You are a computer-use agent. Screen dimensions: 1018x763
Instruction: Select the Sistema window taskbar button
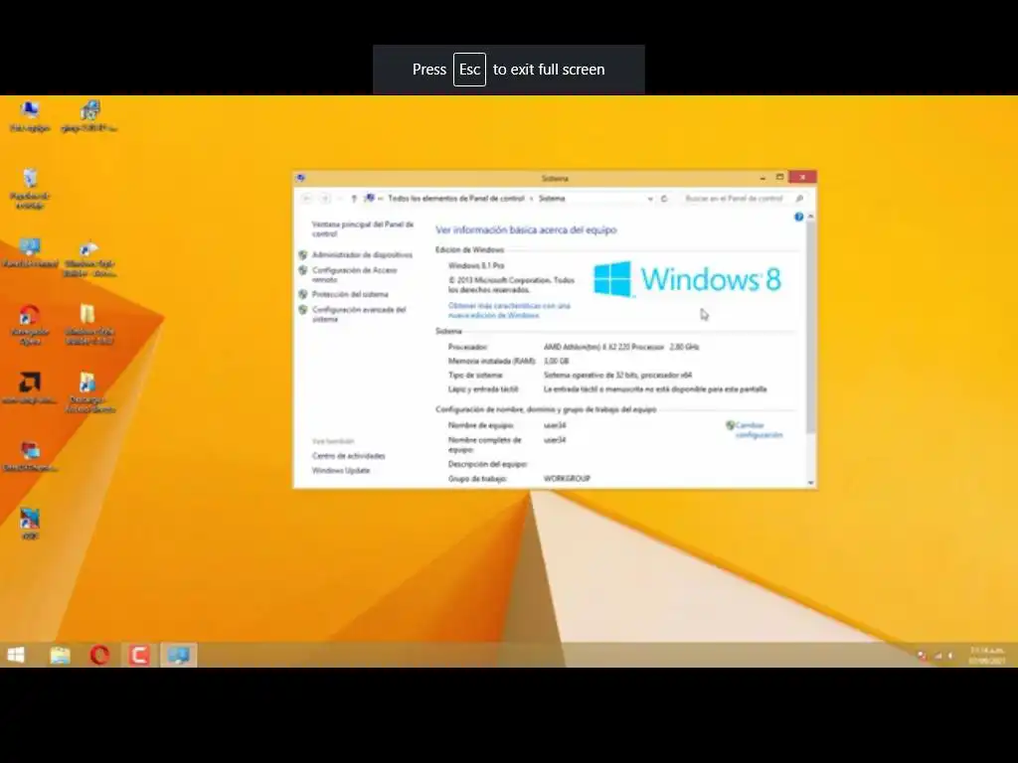[x=178, y=656]
